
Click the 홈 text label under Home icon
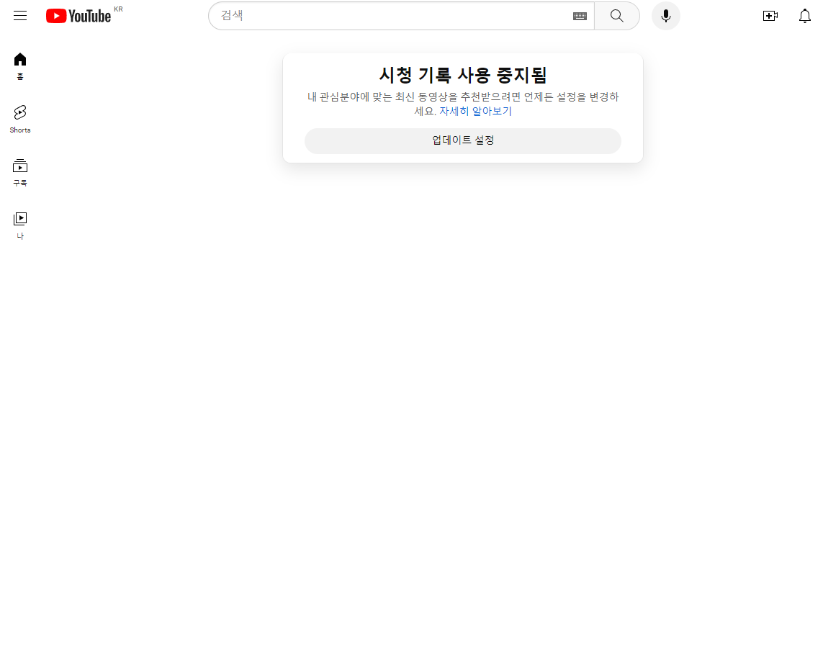(20, 77)
